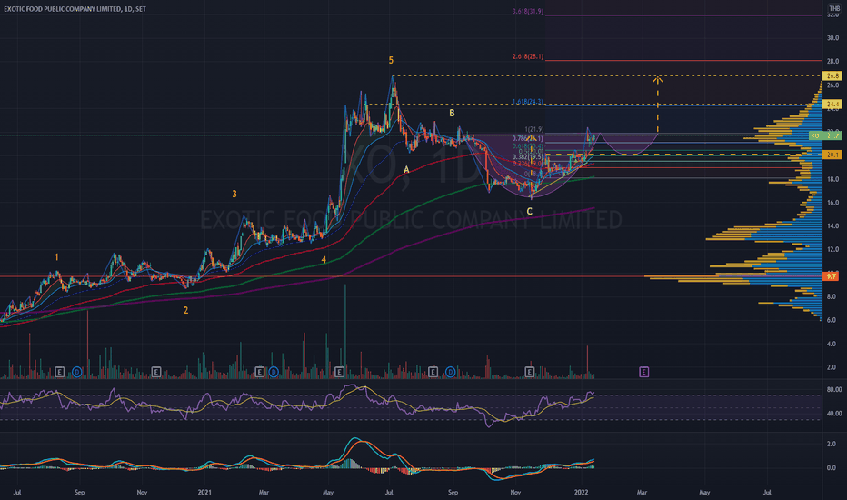Select the 24.4 yellow price label

(832, 104)
